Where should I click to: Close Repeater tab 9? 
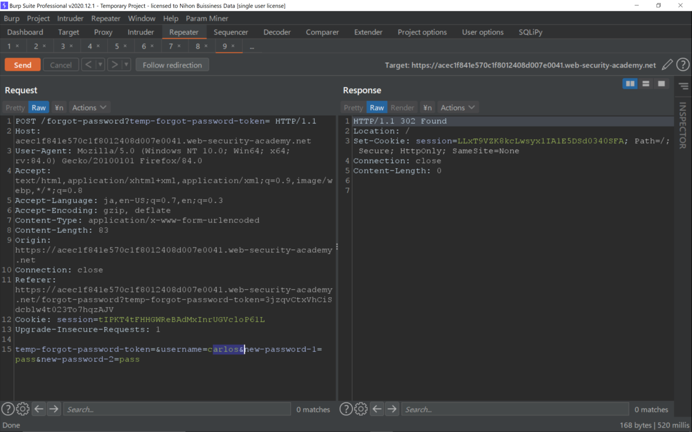tap(233, 46)
